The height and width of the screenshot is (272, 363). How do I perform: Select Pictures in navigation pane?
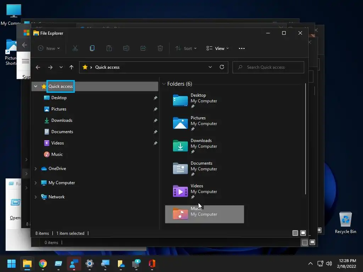point(58,109)
